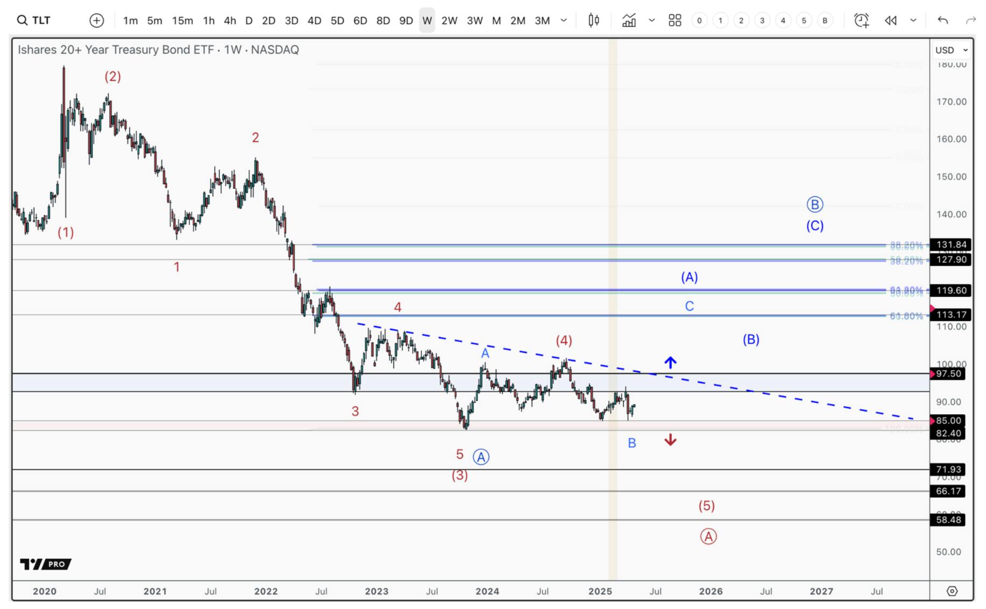Viewport: 986px width, 609px height.
Task: Select the 2D timeframe
Action: click(x=269, y=20)
